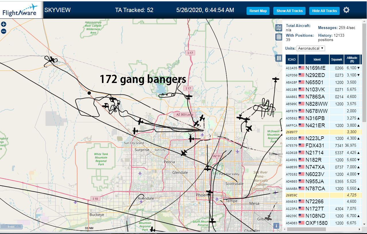Open the map layer switcher icon
367x234 pixels.
279,28
